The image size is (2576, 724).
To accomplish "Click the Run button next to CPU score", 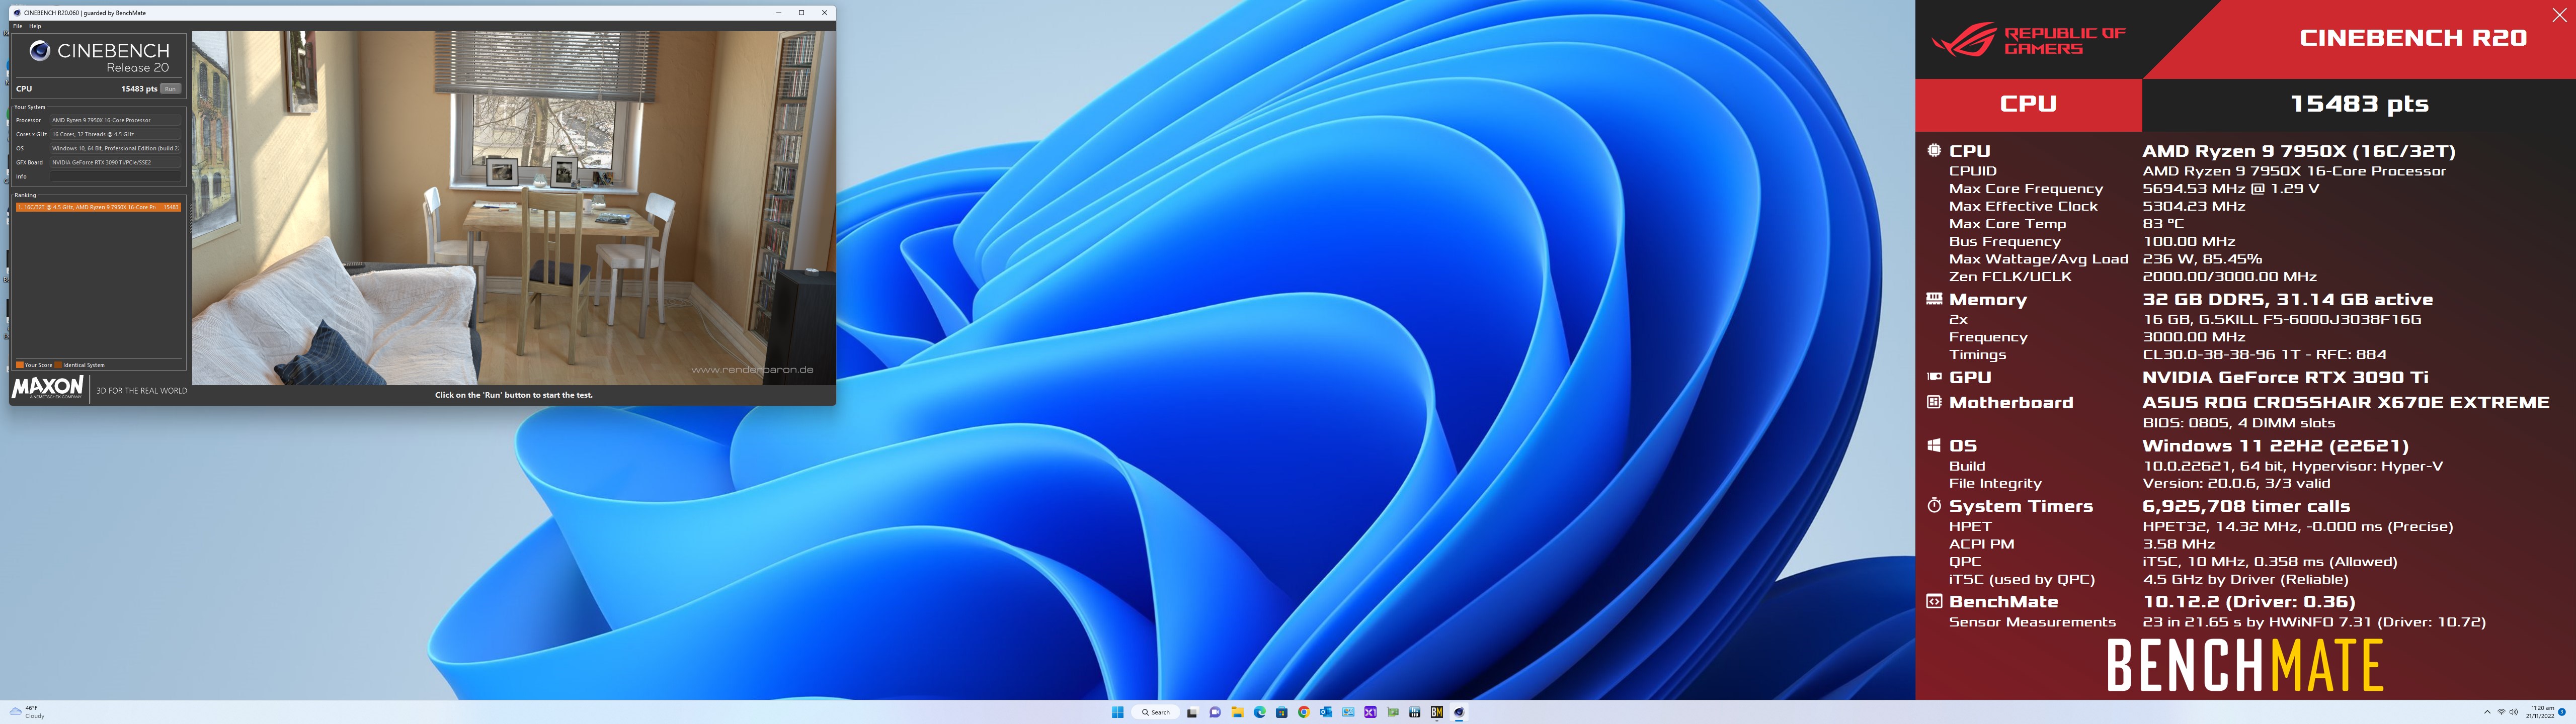I will tap(170, 89).
